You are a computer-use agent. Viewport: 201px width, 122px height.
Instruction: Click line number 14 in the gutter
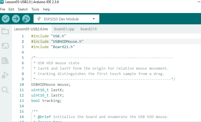22,106
